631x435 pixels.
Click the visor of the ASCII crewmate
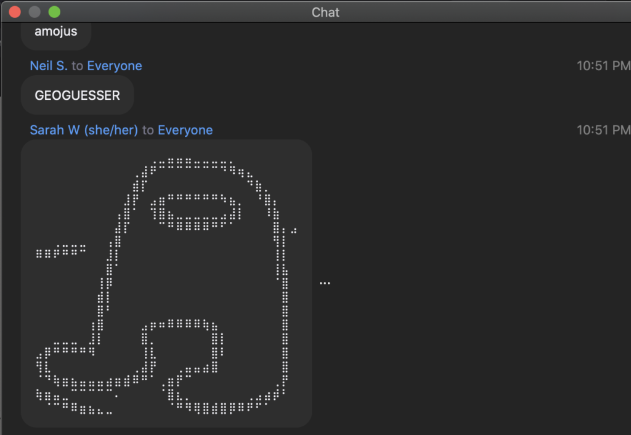[x=196, y=211]
